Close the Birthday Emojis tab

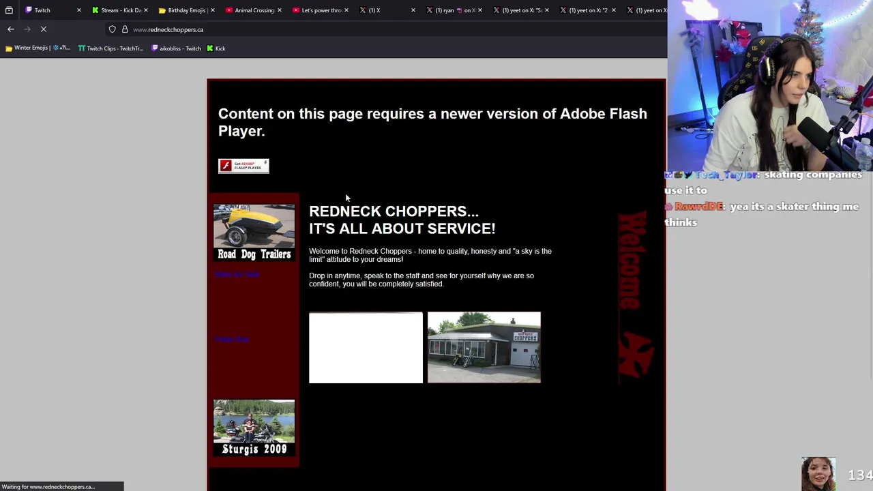213,10
